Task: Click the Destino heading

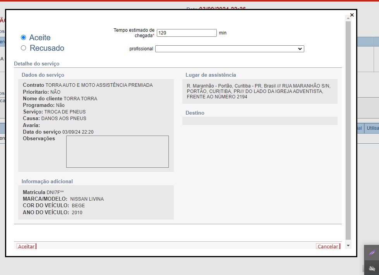Action: coord(195,113)
